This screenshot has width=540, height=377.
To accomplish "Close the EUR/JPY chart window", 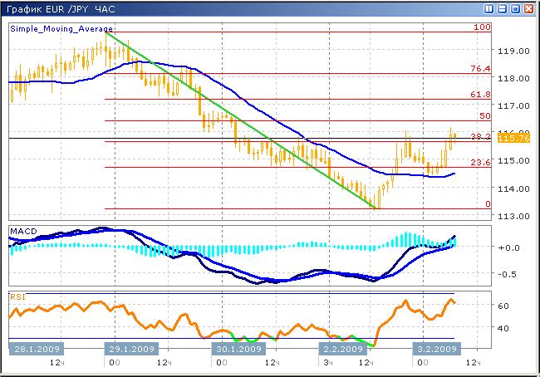I will pos(528,8).
